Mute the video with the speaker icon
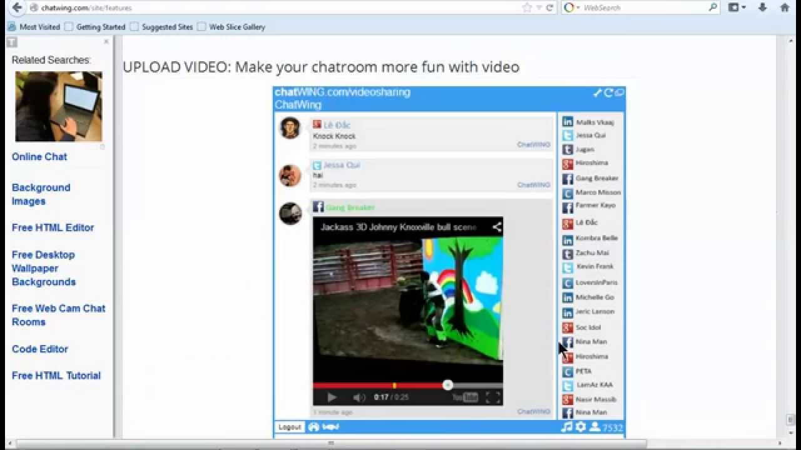 359,397
